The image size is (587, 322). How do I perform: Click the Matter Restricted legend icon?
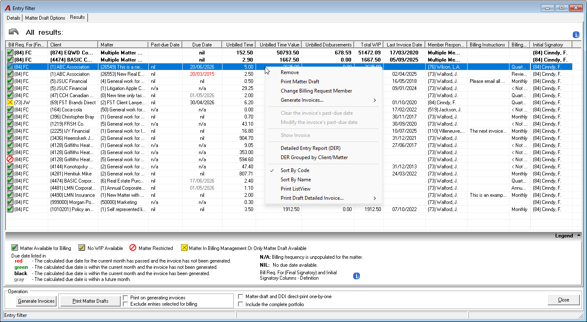click(133, 248)
